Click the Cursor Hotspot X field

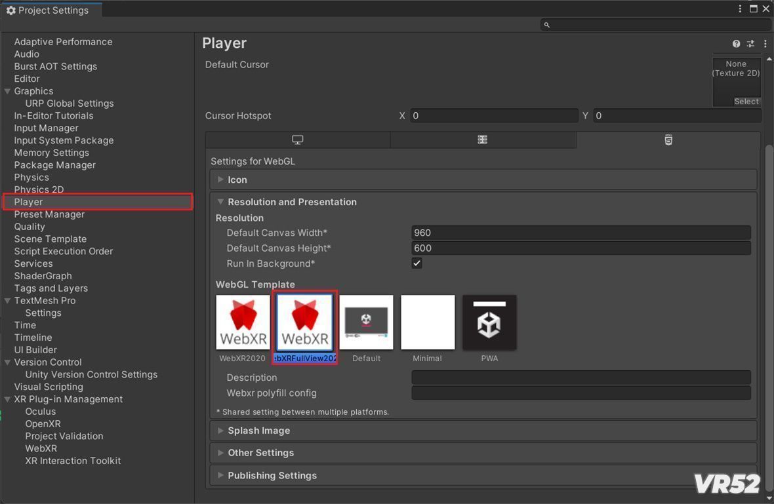click(494, 116)
